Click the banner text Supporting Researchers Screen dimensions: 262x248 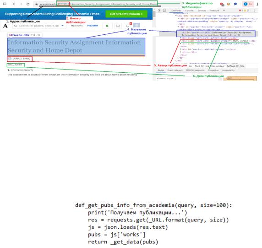pos(52,14)
